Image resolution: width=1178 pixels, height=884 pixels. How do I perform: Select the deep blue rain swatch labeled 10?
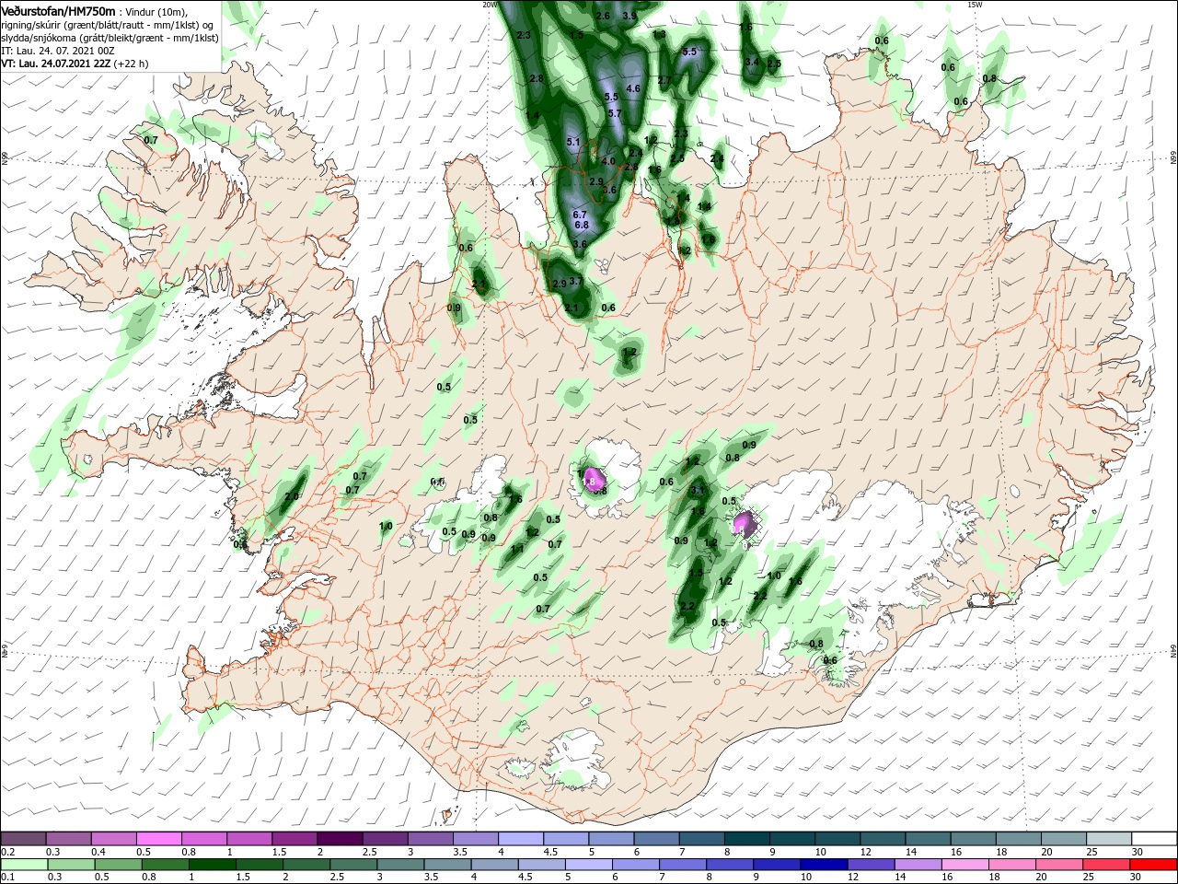[823, 865]
